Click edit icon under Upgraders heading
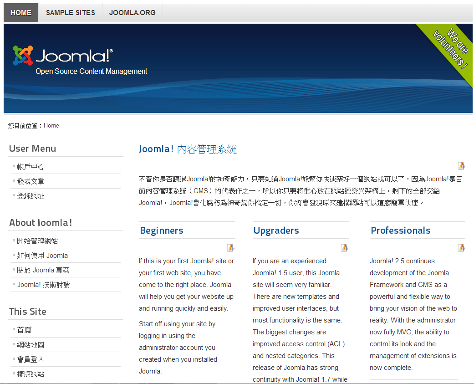This screenshot has height=384, width=474. tap(345, 248)
